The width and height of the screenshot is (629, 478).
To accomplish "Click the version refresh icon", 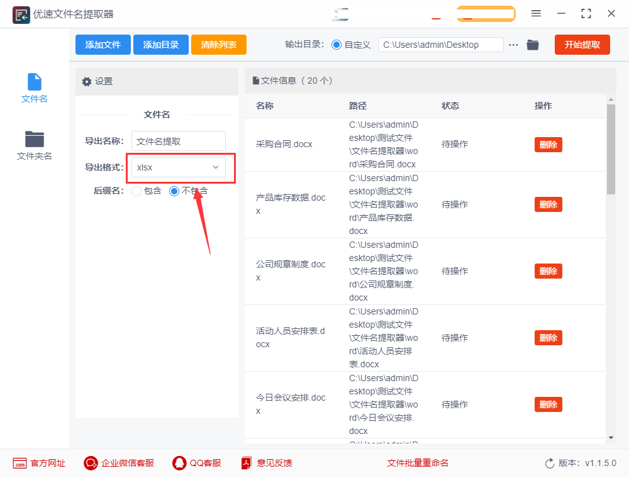I will [x=550, y=463].
